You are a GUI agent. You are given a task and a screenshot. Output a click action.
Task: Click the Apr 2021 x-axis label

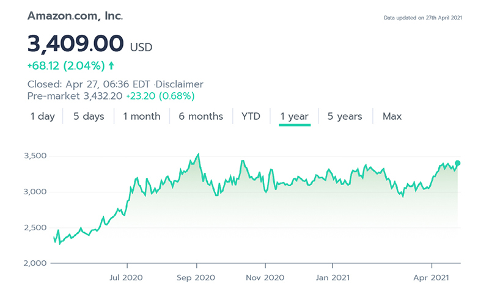(x=432, y=278)
